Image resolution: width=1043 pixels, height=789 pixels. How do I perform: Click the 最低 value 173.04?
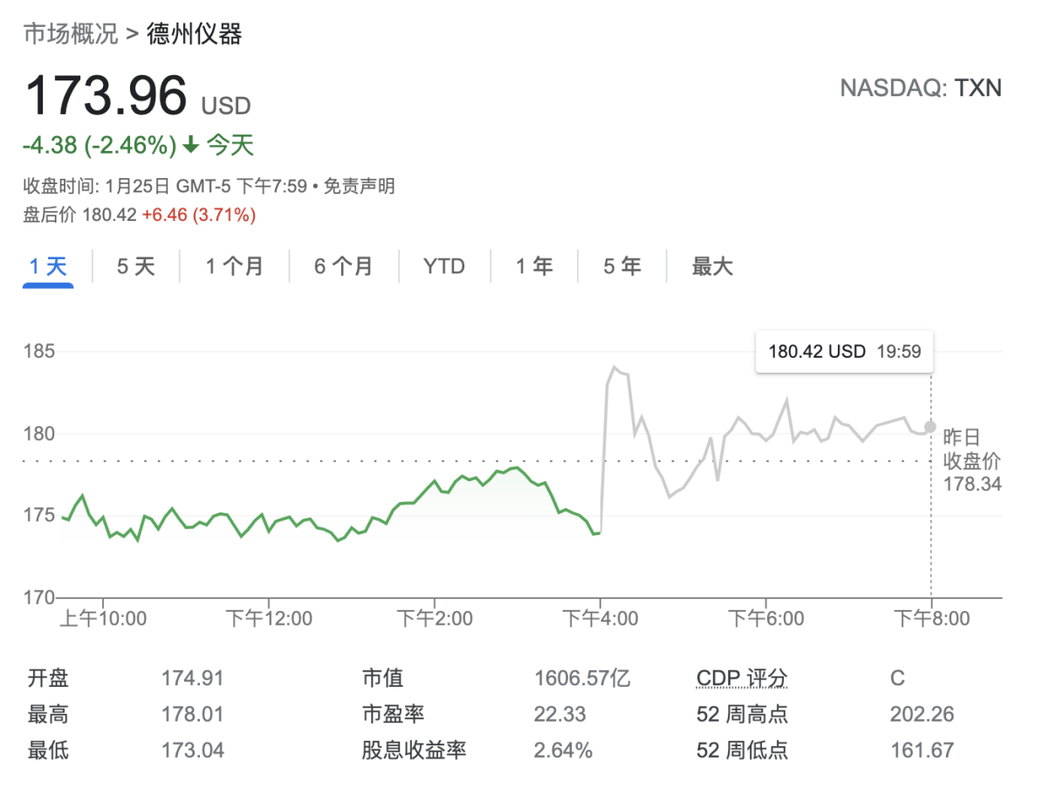click(192, 751)
